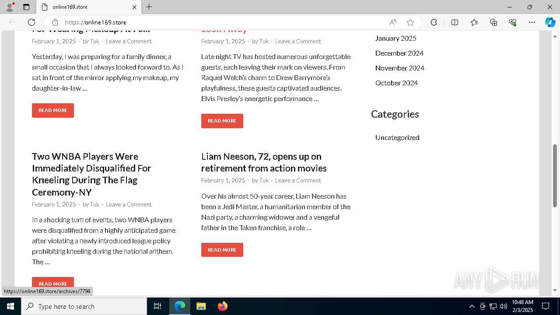Open Firefox from the taskbar

222,306
